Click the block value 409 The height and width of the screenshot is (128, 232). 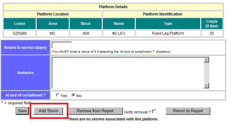pos(86,33)
